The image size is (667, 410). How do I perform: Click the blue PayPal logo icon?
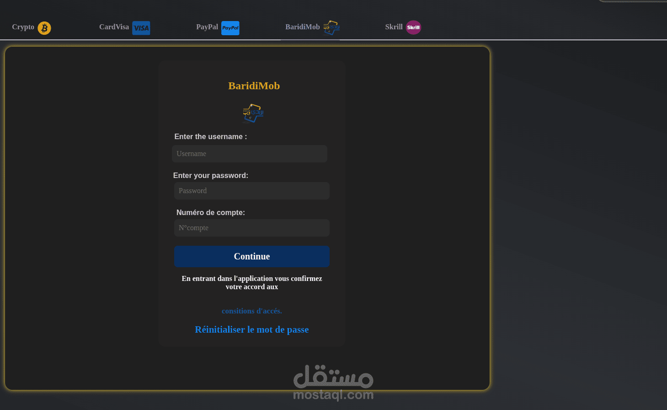230,28
